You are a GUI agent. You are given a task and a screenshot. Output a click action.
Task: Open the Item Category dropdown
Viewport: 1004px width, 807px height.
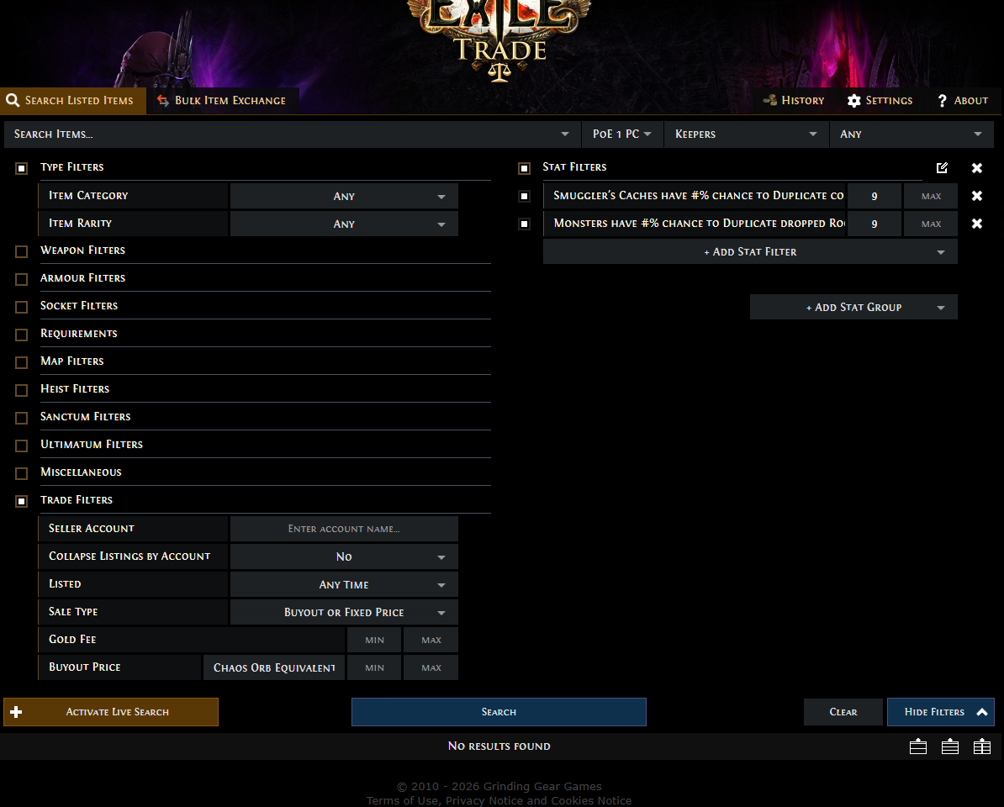(344, 196)
